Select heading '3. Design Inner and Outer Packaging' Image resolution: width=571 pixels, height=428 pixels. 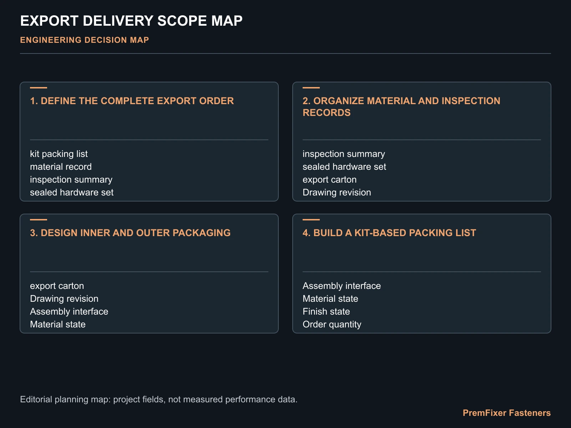click(x=130, y=233)
